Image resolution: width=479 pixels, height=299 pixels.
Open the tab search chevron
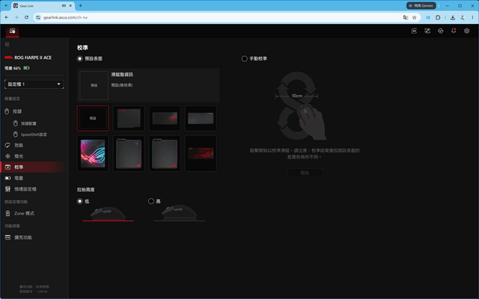(5, 5)
